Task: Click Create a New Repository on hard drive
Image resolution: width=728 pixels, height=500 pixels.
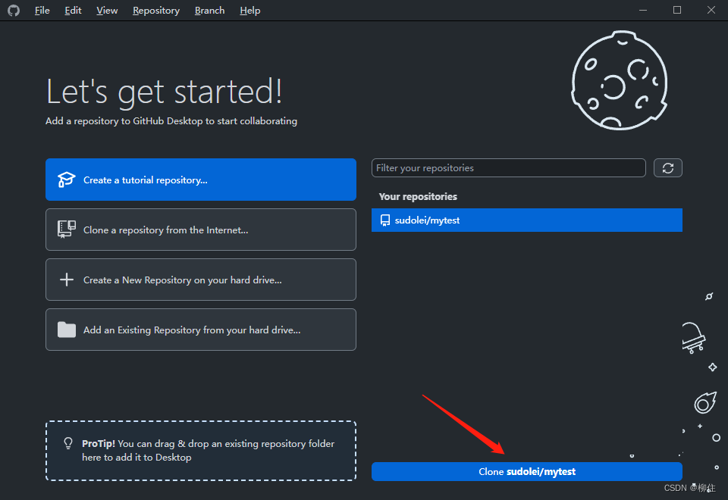Action: click(200, 280)
